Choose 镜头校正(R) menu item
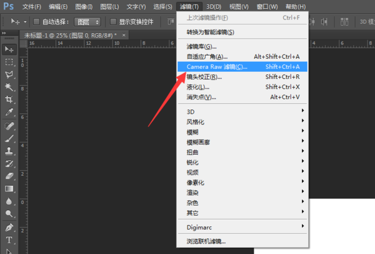Screen dimensions: 375x254 242,77
